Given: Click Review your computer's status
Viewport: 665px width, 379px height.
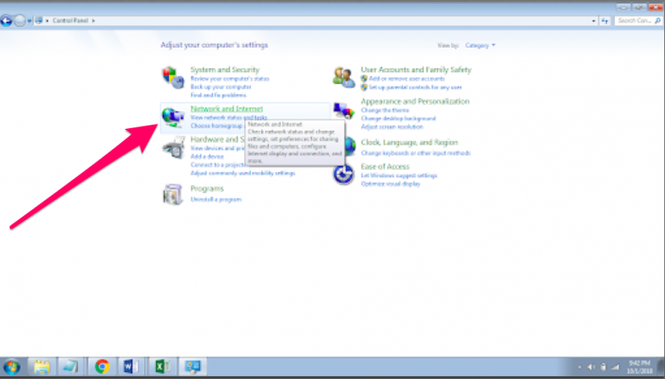Looking at the screenshot, I should 229,79.
